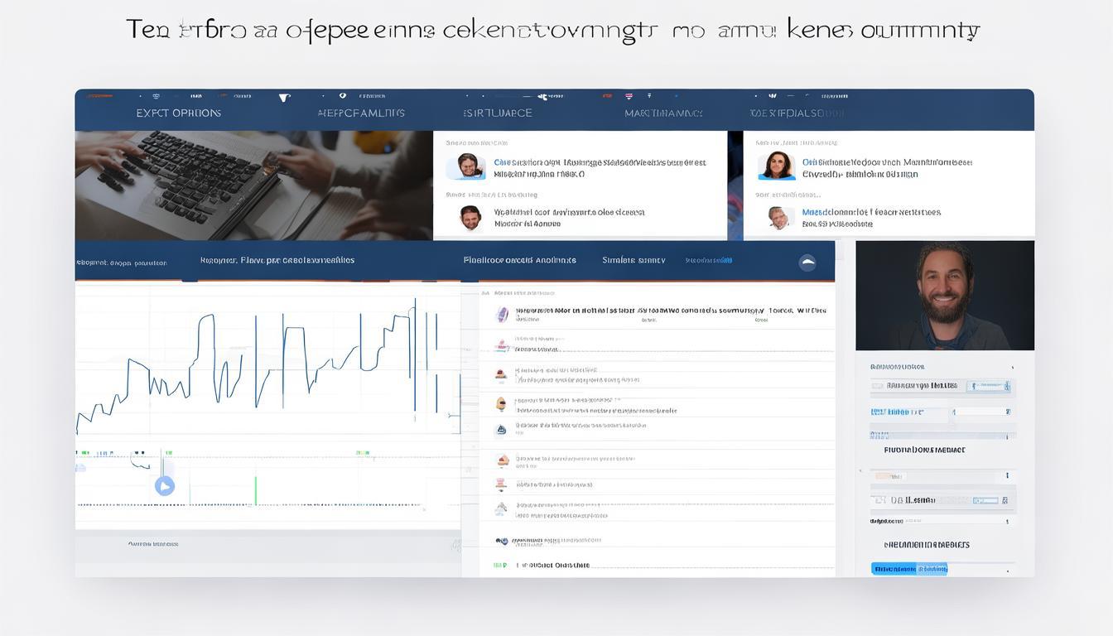Open the "EXPCT OPTIONS" tab in the top navigation

[179, 113]
